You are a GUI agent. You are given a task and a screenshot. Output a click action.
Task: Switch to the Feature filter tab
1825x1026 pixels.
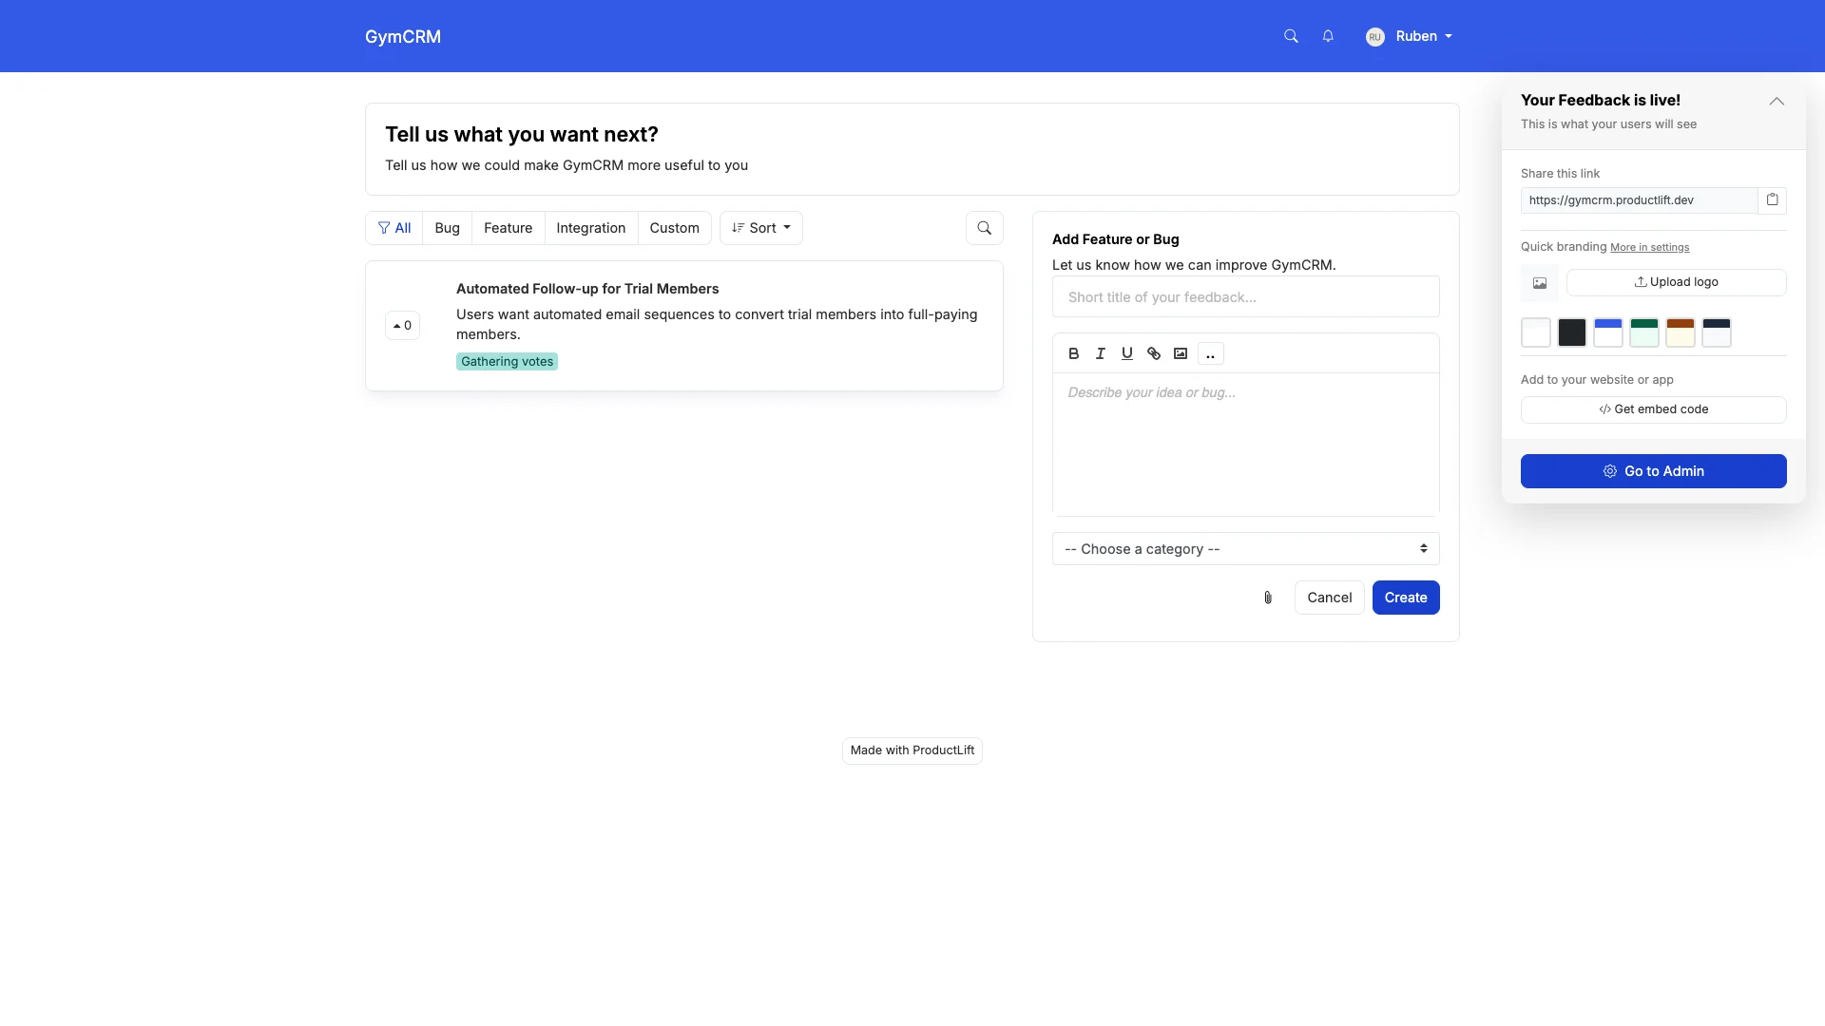[x=508, y=227]
